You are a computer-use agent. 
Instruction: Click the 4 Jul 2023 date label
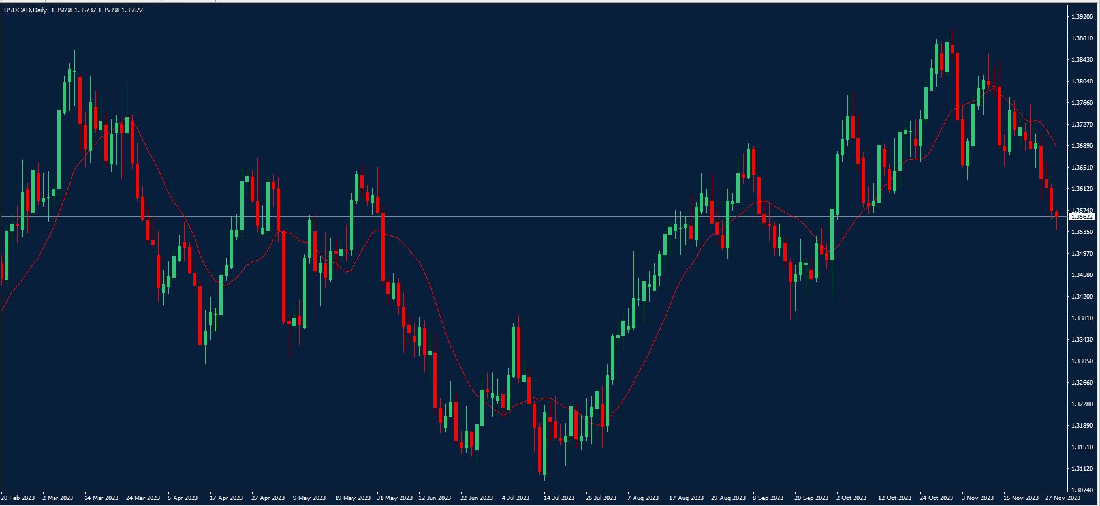(516, 498)
